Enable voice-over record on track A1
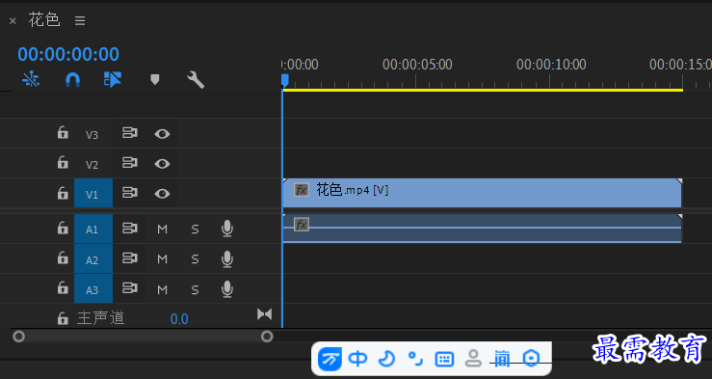This screenshot has height=379, width=712. point(227,229)
